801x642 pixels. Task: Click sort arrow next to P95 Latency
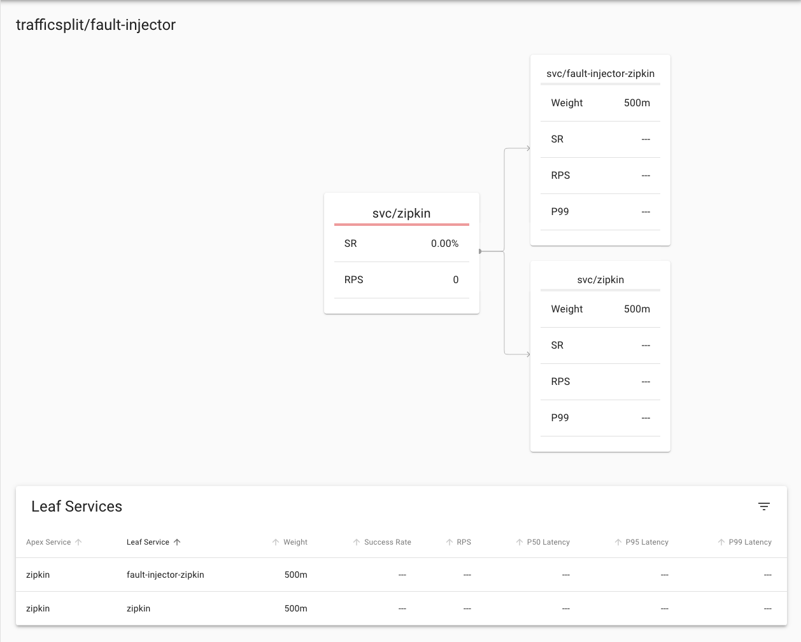tap(618, 542)
